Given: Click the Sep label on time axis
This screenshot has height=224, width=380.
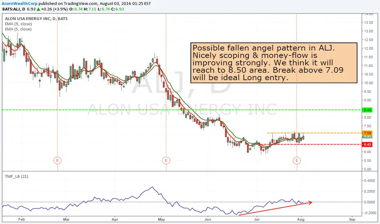Looking at the screenshot, I should click(352, 220).
